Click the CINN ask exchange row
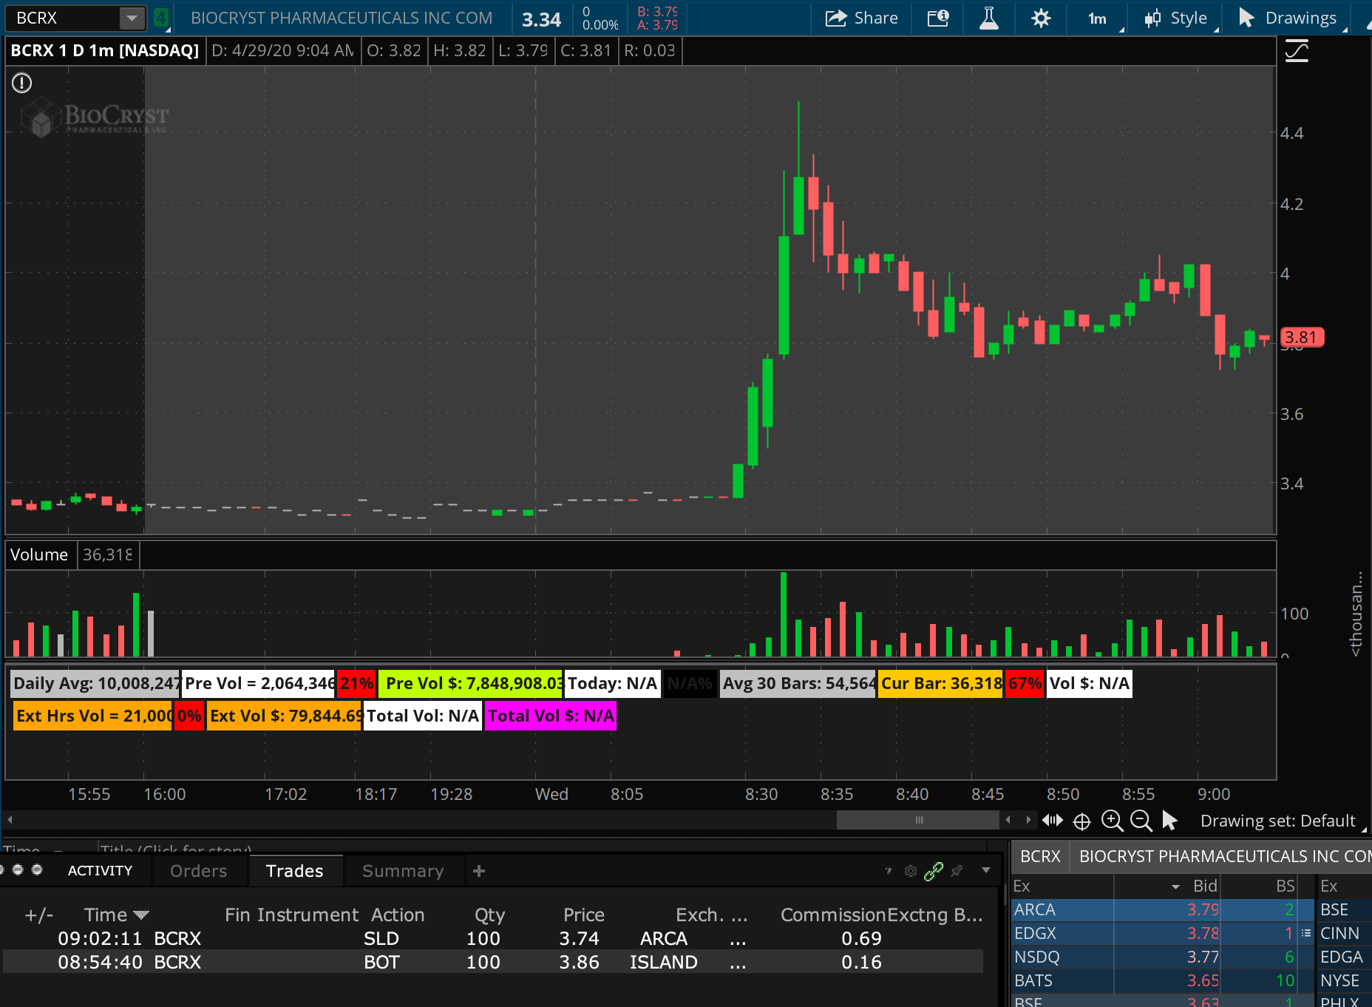1372x1007 pixels. pos(1344,933)
